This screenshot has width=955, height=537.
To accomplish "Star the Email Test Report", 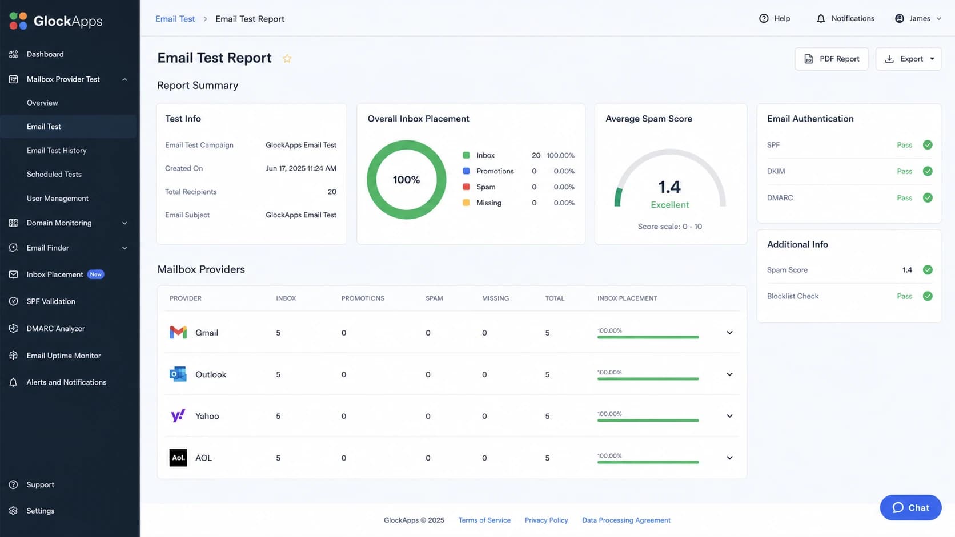I will point(287,58).
